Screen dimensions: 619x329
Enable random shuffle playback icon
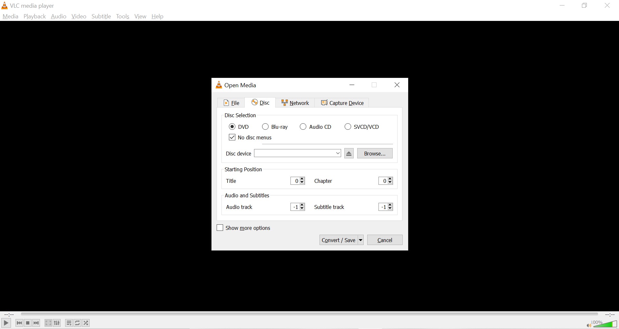86,323
